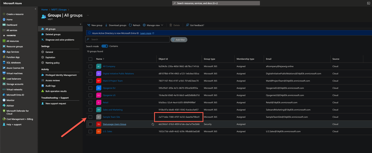Click Download groups toolbar button
This screenshot has height=153, width=372.
[116, 25]
